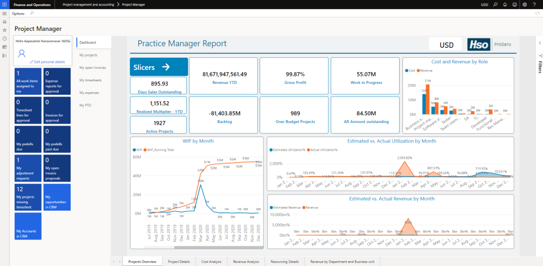
Task: Select the Dashboard tab
Action: 93,42
